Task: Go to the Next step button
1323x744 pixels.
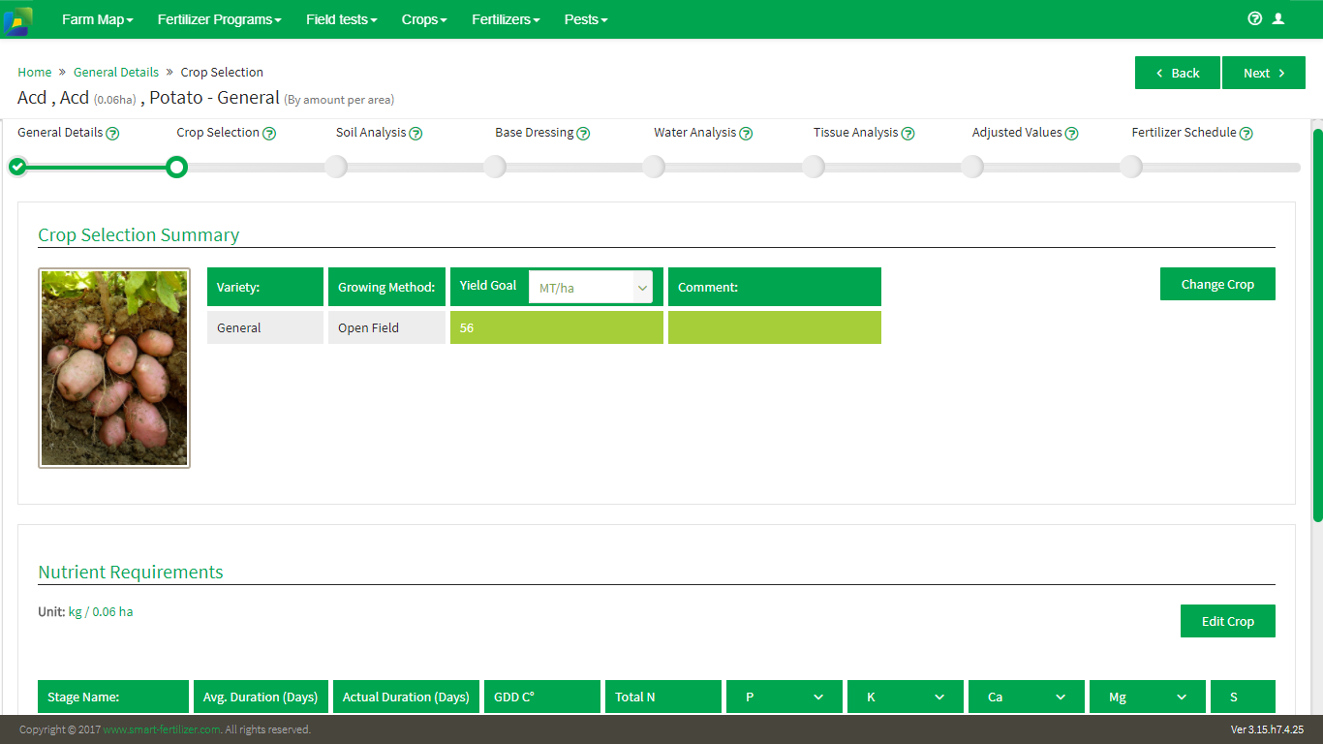Action: point(1264,73)
